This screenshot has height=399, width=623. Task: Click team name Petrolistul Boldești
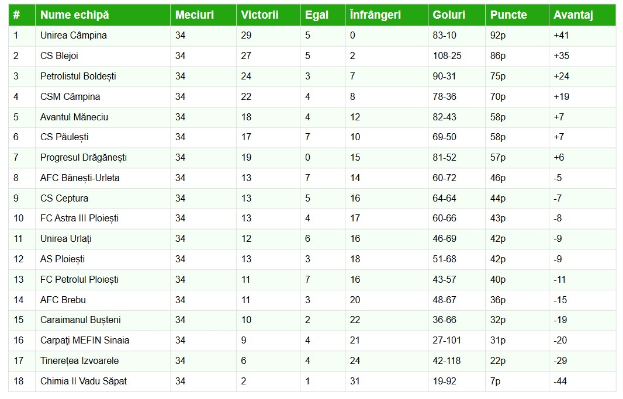(x=78, y=77)
